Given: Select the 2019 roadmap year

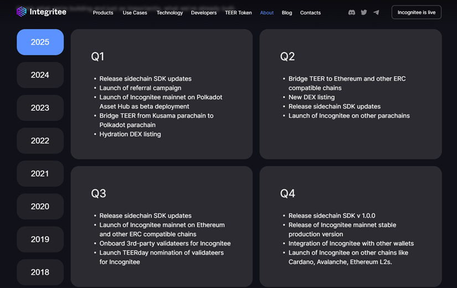Looking at the screenshot, I should point(40,239).
